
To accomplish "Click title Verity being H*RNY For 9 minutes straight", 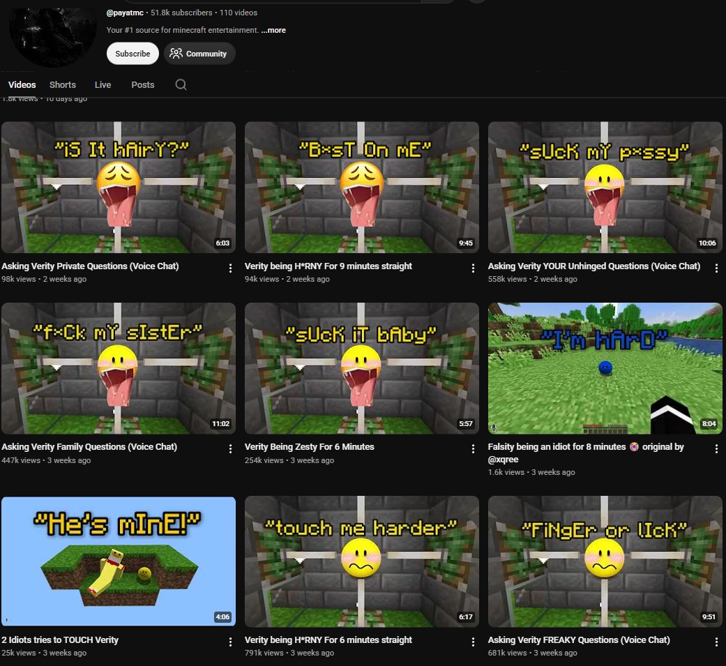I will (x=328, y=266).
